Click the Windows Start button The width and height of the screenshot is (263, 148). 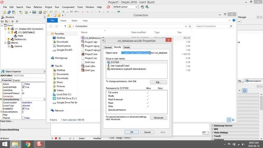coord(5,144)
